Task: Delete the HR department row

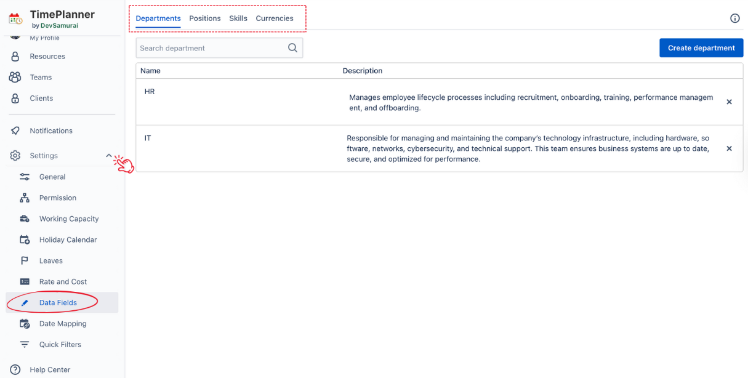Action: click(729, 102)
